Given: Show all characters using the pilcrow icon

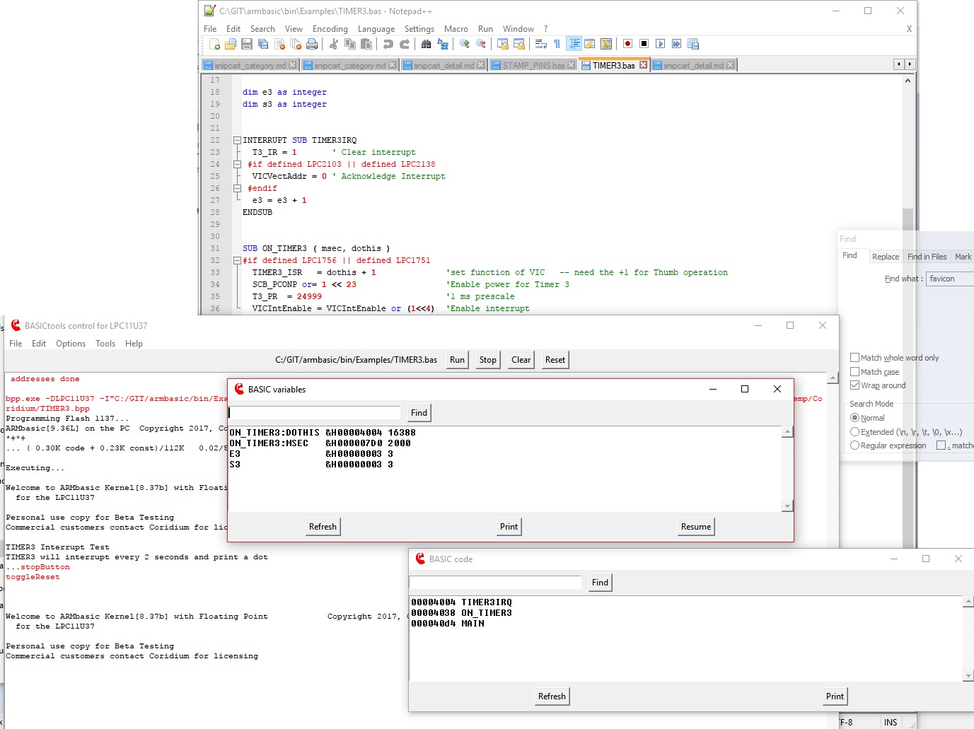Looking at the screenshot, I should (556, 44).
